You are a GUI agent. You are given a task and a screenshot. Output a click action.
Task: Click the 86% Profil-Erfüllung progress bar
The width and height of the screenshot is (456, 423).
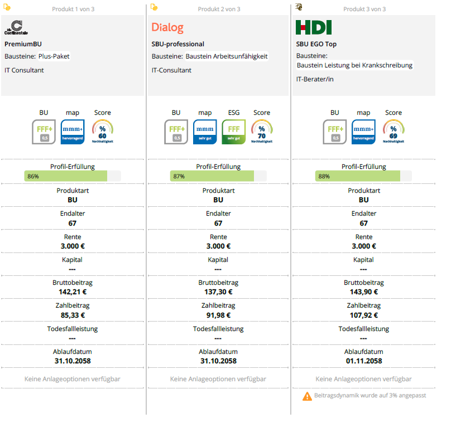[x=72, y=176]
